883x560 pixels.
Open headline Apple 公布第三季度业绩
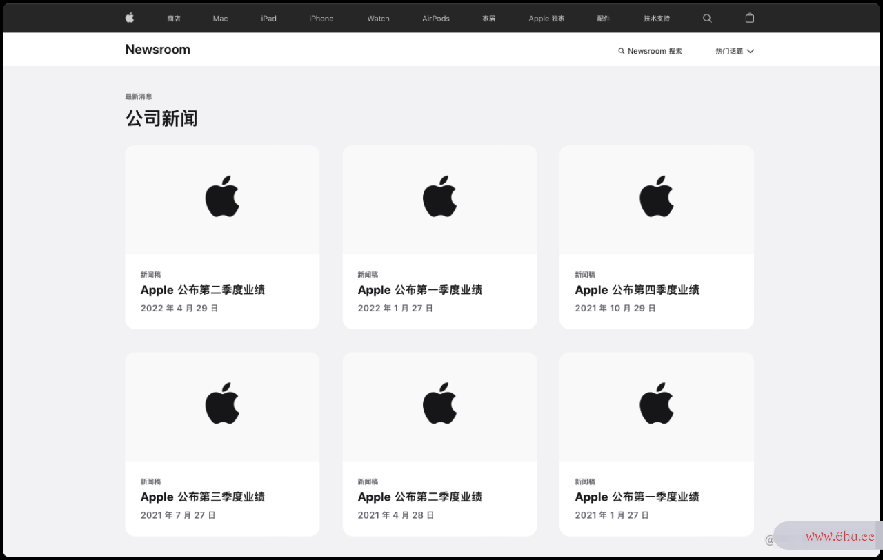[203, 497]
